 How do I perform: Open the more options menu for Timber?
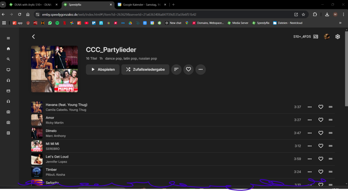(x=309, y=172)
